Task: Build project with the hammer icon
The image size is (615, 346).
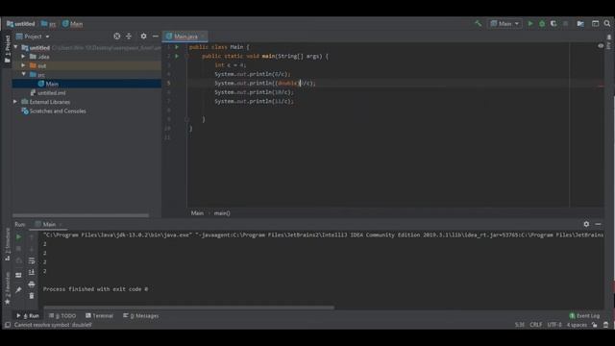Action: [478, 24]
